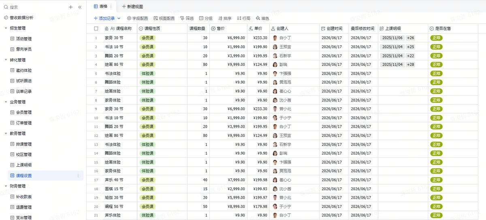Screen dimensions: 486x220
Task: Tick the select-all checkbox in header
Action: coord(96,29)
